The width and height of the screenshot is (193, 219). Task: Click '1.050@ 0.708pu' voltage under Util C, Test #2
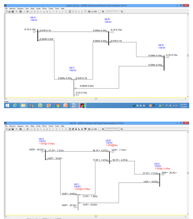[82, 189]
